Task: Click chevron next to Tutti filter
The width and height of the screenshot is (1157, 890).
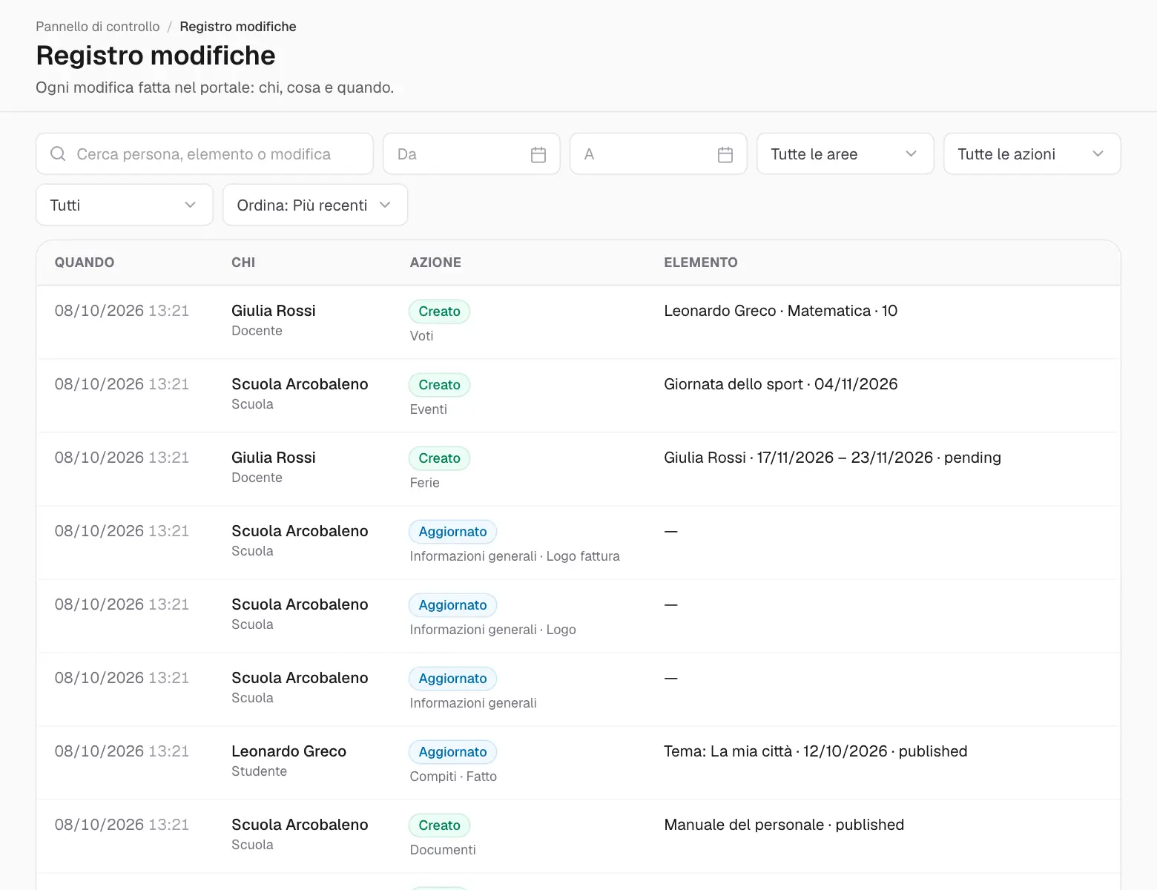Action: (x=191, y=205)
